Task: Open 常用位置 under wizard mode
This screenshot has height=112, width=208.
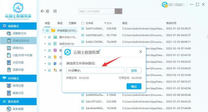Action: pos(18,86)
